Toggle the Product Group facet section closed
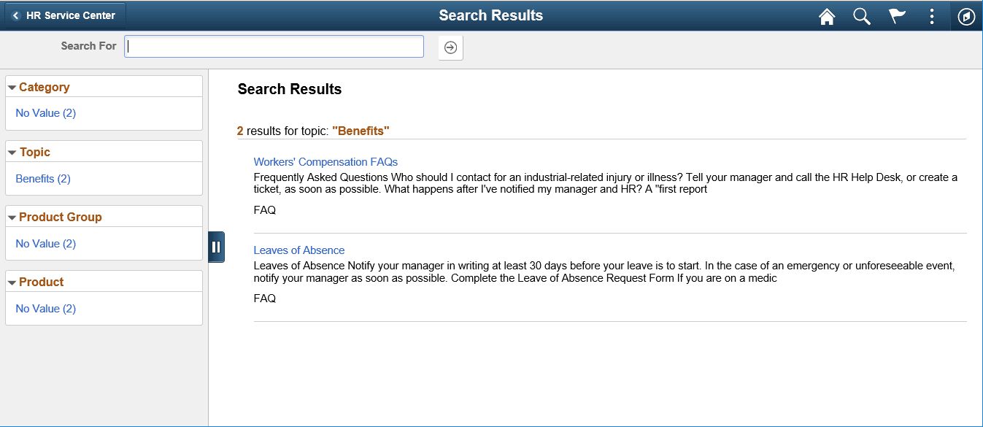The width and height of the screenshot is (983, 427). 14,216
